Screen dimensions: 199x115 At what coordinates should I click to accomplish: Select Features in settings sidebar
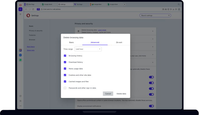pos(32,35)
